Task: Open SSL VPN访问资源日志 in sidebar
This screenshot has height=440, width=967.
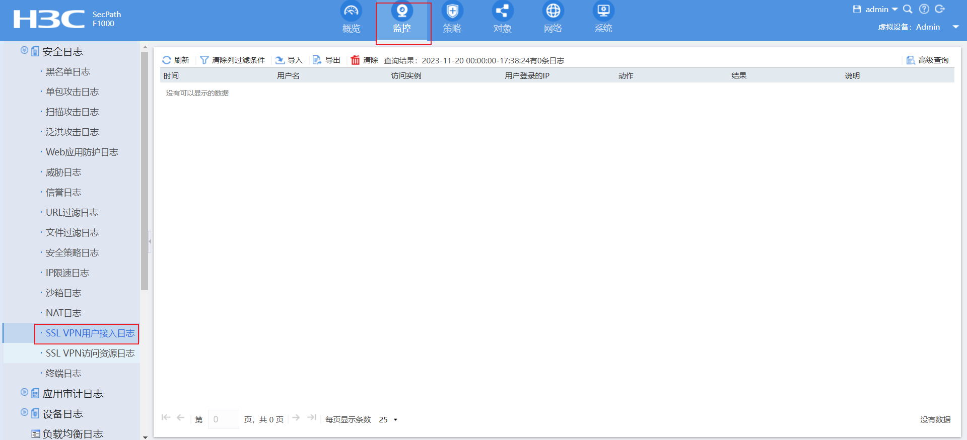Action: 90,354
